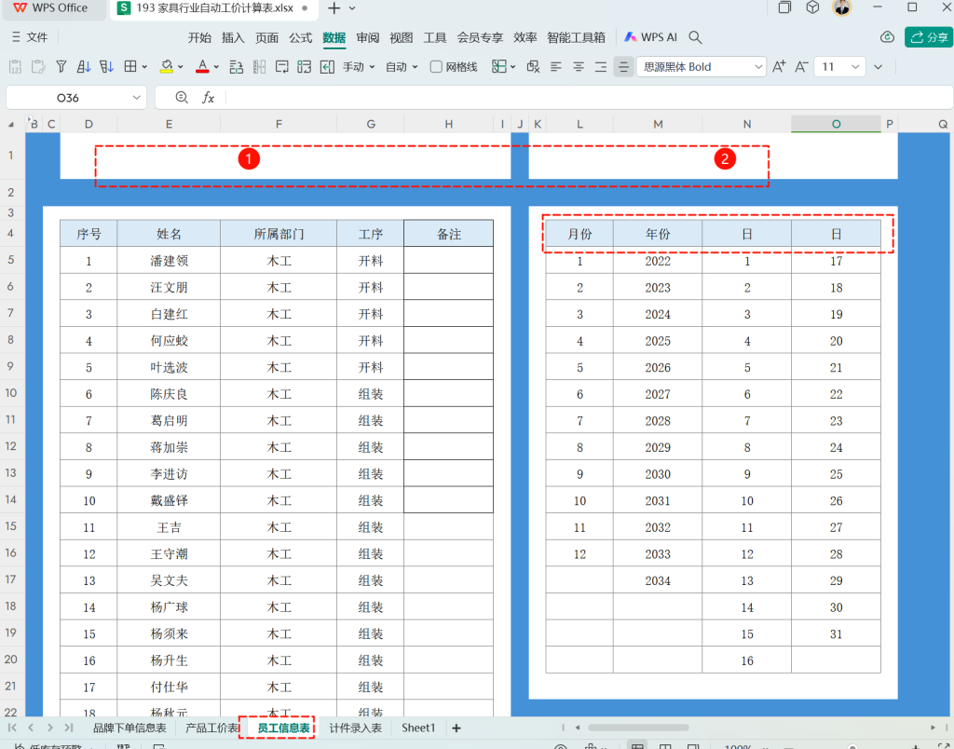
Task: Click the green 分享 share button
Action: [x=929, y=37]
